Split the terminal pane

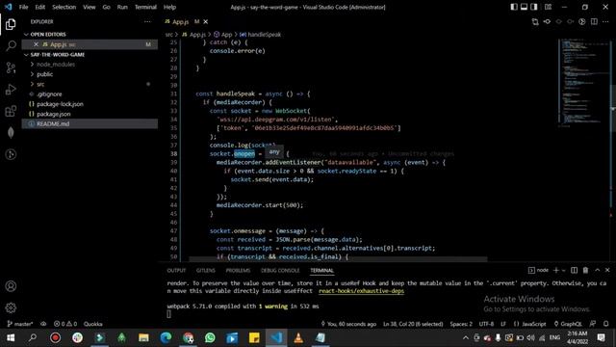[x=574, y=270]
